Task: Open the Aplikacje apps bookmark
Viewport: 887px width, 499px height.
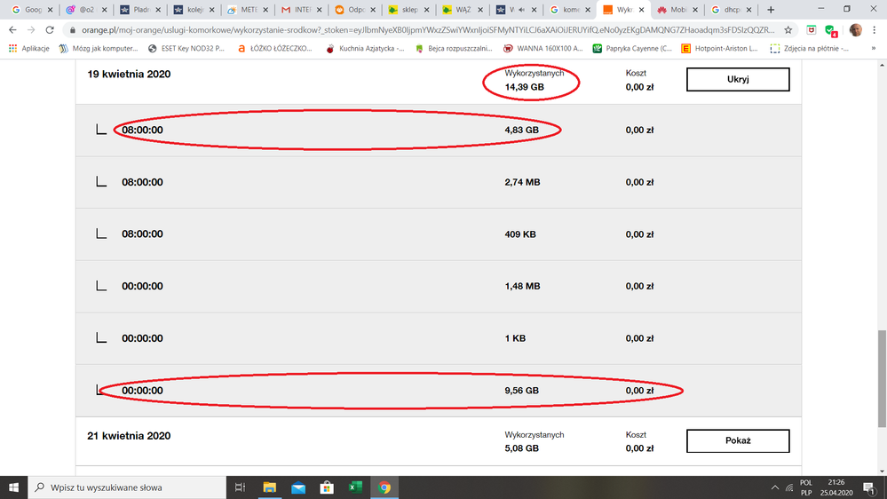Action: [x=28, y=49]
